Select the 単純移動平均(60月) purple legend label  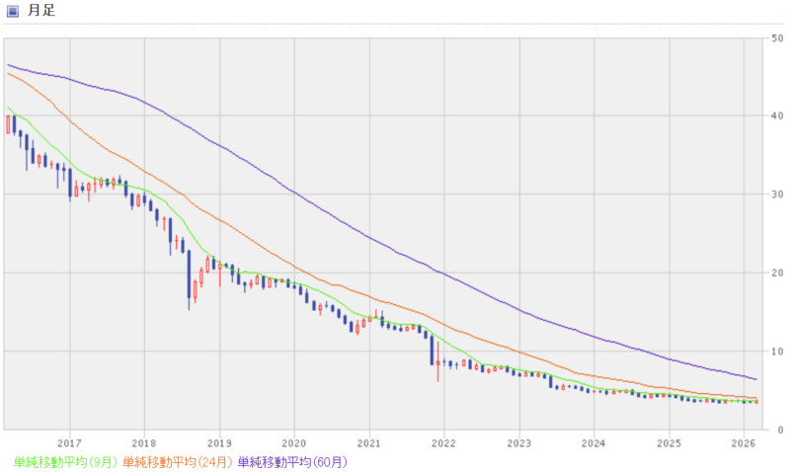pos(293,461)
